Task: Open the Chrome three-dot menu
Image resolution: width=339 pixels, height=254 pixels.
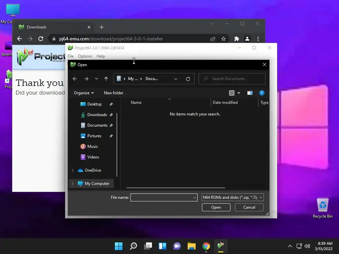Action: click(x=258, y=39)
